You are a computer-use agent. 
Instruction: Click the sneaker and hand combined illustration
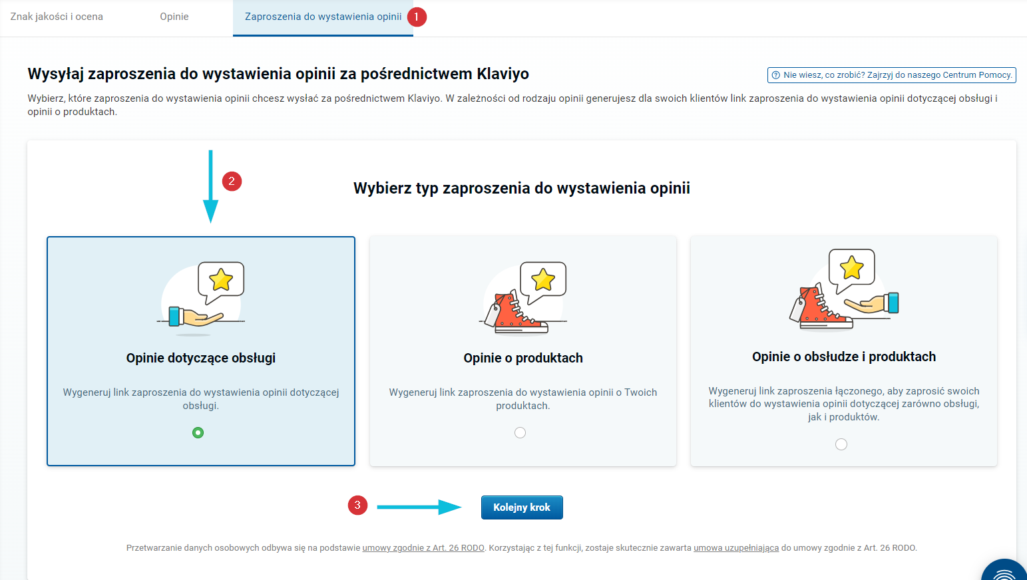[x=843, y=289]
